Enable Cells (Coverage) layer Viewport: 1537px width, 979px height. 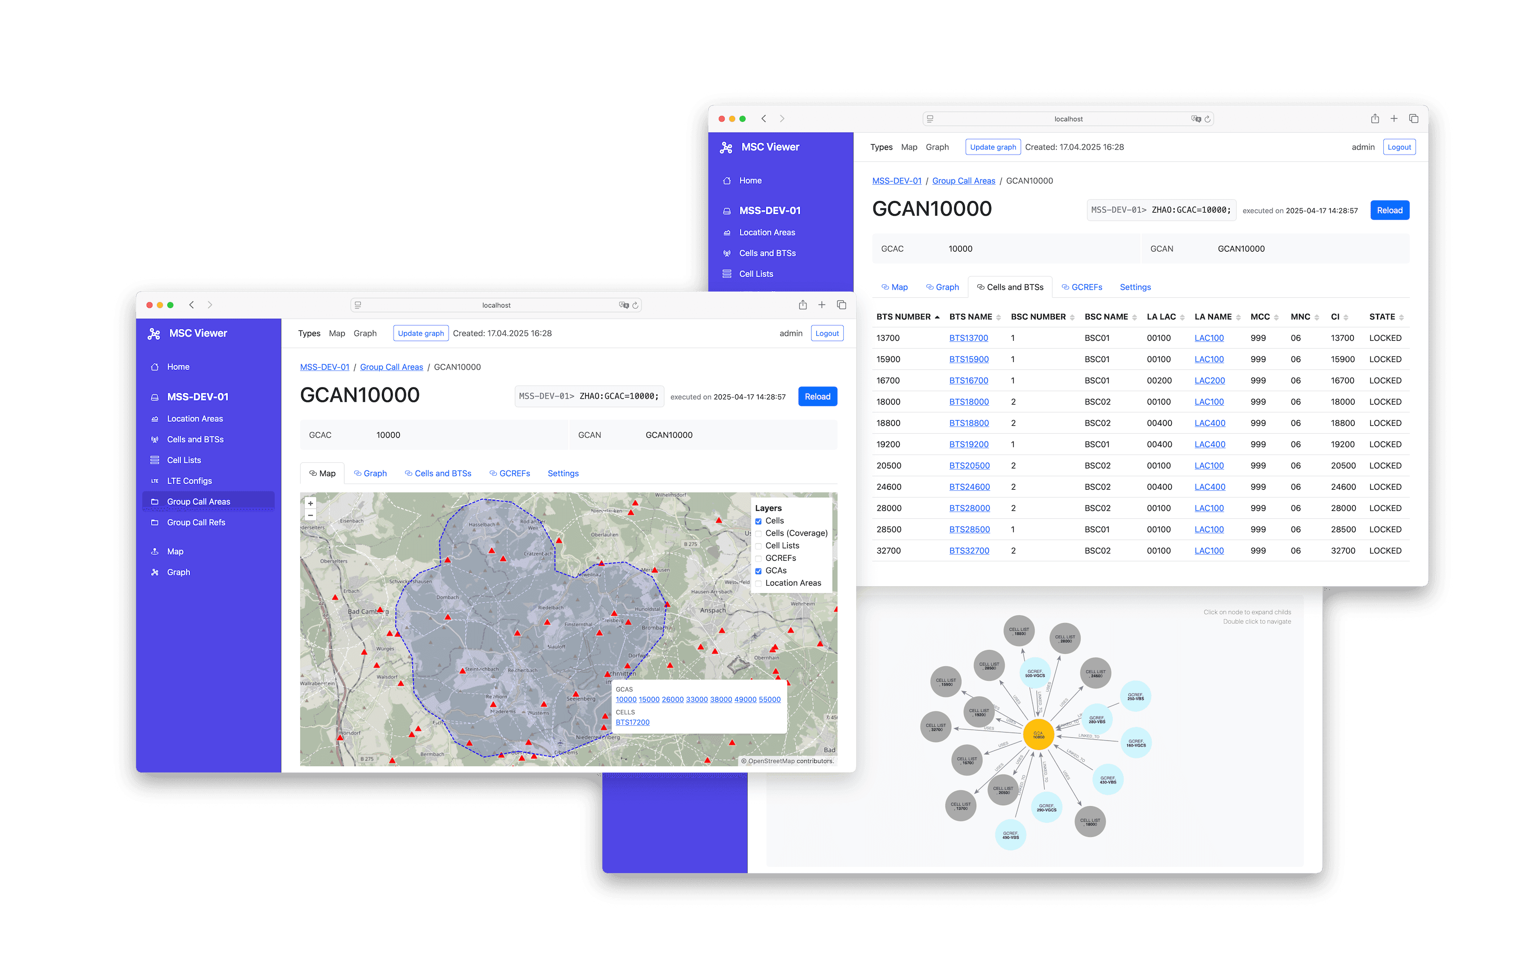pyautogui.click(x=758, y=533)
